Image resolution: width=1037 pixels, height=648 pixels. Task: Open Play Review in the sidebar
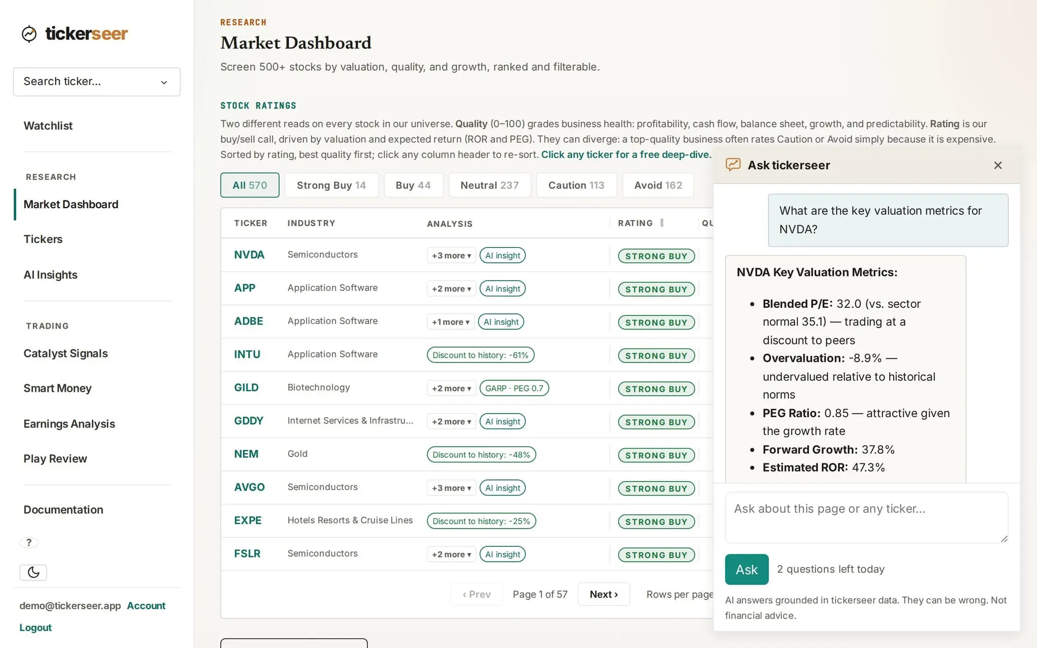click(55, 459)
